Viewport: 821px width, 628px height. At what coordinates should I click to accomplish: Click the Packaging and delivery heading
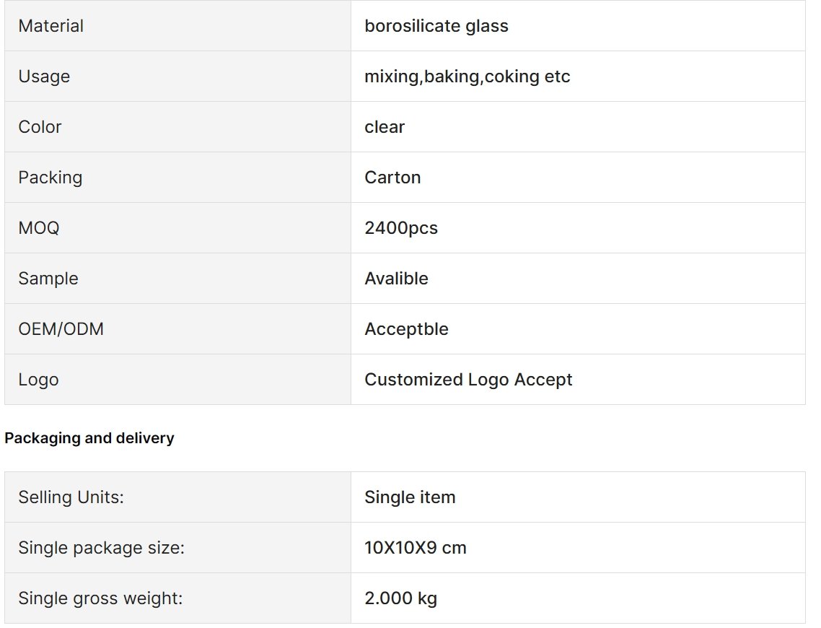89,438
